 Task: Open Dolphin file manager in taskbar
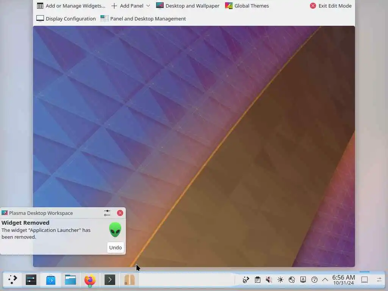(x=70, y=280)
